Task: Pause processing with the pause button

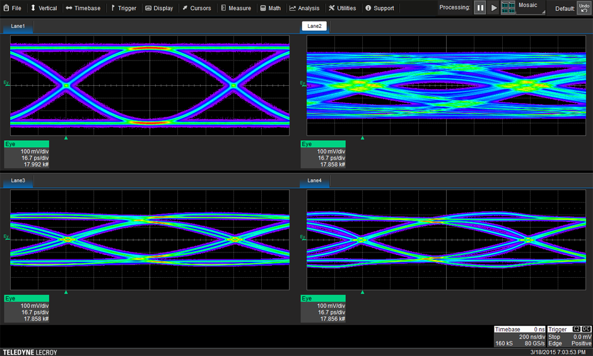Action: pos(480,8)
